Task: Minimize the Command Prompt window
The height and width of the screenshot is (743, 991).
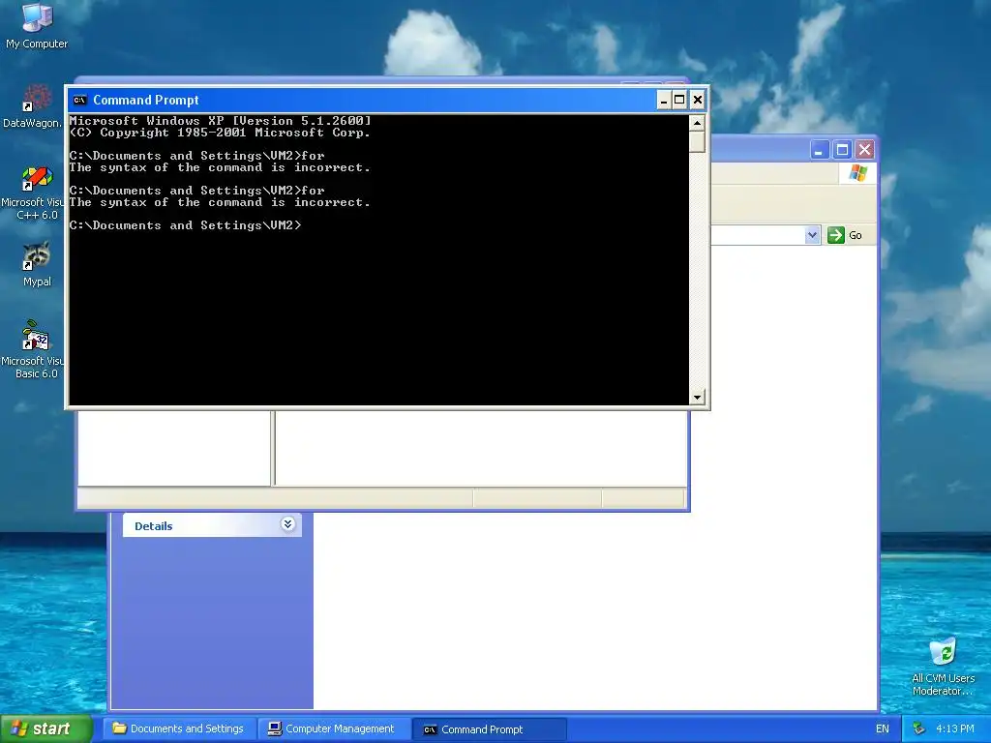Action: point(664,100)
